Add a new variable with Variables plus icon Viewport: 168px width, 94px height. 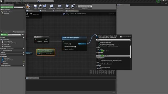(x=24, y=55)
